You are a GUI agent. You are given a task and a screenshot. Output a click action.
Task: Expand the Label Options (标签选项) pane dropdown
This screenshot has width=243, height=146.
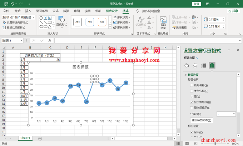pyautogui.click(x=197, y=58)
